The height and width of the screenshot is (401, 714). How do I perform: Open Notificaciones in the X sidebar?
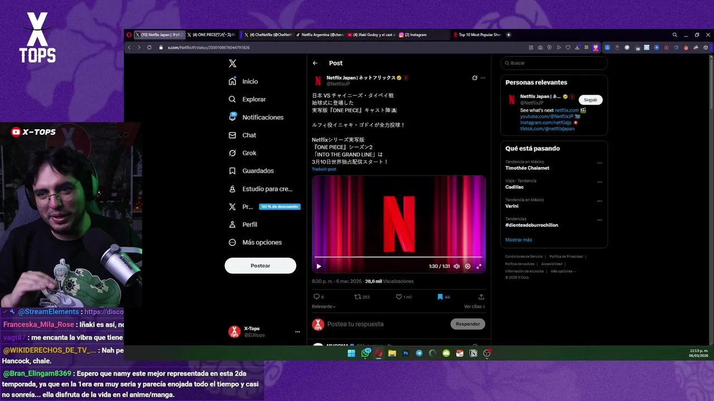click(x=256, y=118)
